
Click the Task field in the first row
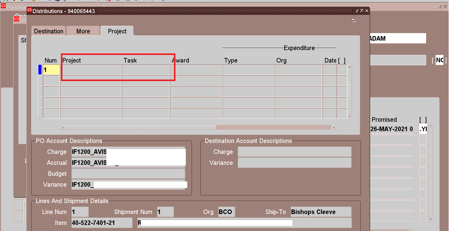(x=146, y=69)
